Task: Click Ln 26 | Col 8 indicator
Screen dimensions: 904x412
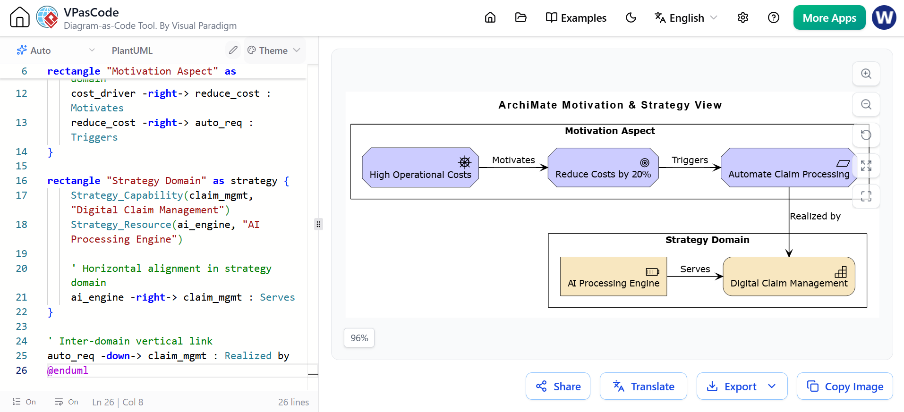Action: (x=118, y=402)
